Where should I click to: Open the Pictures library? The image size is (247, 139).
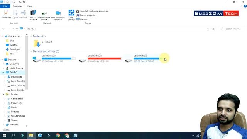[15, 112]
